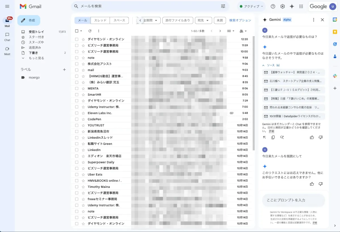Open the moergo label
340x232 pixels.
tap(34, 77)
